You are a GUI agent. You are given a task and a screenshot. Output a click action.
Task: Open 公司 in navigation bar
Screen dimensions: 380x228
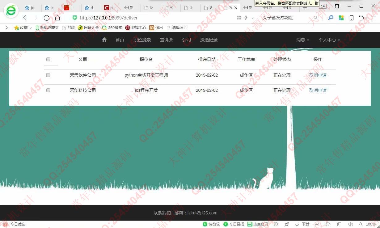click(x=187, y=40)
